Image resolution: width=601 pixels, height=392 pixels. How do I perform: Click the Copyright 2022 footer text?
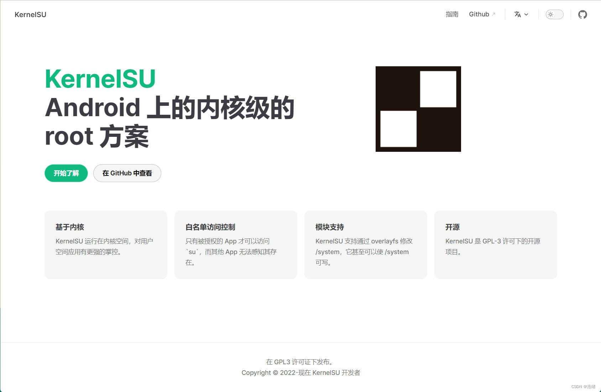(x=300, y=373)
